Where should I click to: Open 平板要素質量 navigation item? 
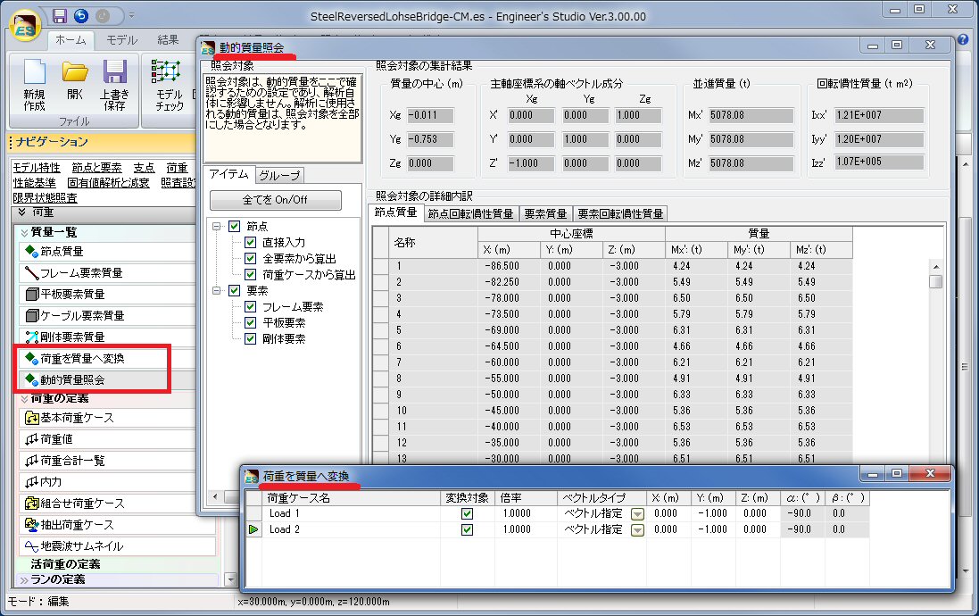pos(107,294)
